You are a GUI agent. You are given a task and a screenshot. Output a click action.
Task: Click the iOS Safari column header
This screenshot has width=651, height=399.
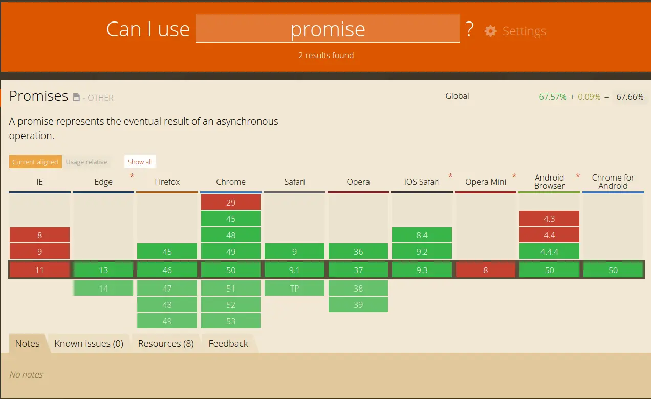pos(422,182)
